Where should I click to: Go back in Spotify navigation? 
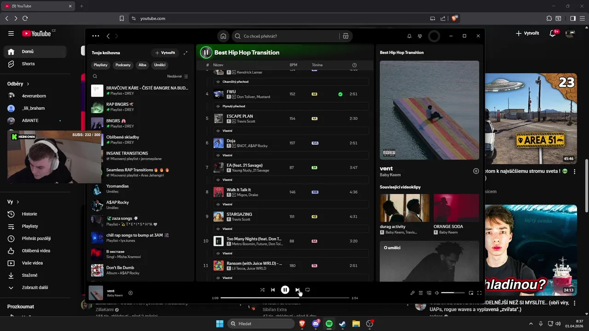click(x=108, y=36)
